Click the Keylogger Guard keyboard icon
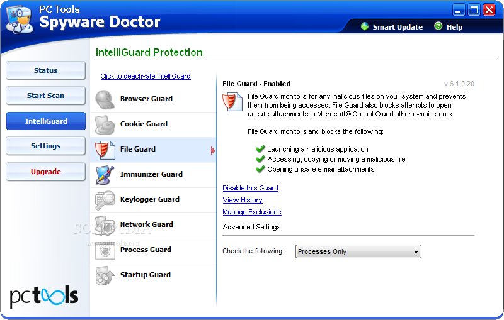504x320 pixels. (105, 200)
